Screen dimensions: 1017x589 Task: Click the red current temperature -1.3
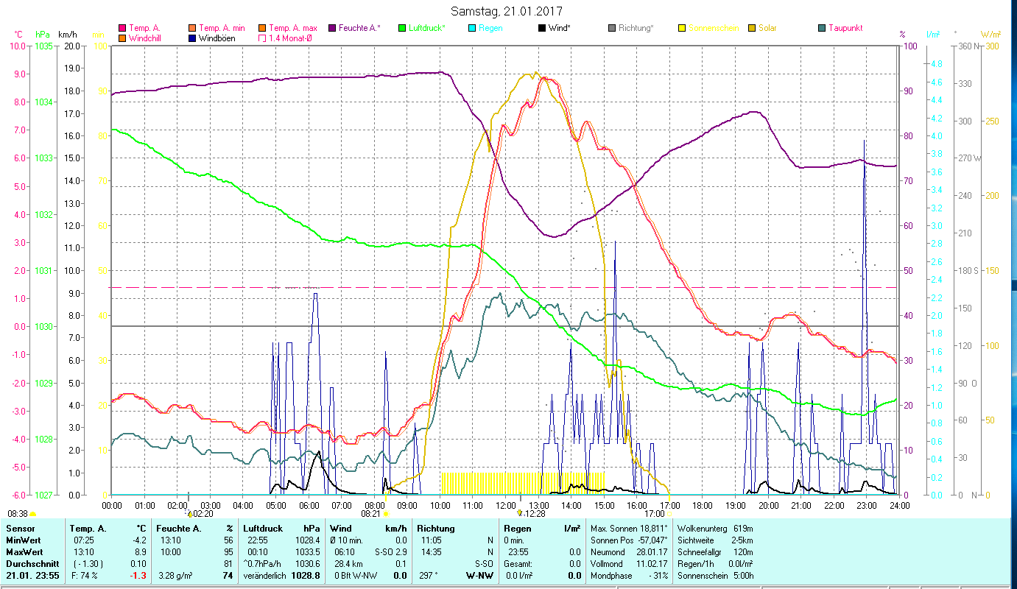pyautogui.click(x=138, y=576)
